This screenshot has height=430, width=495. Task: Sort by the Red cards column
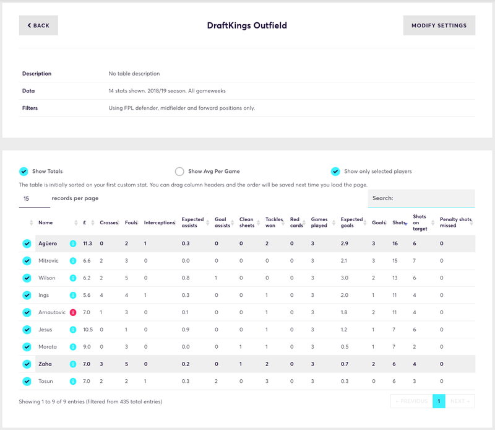pyautogui.click(x=298, y=222)
